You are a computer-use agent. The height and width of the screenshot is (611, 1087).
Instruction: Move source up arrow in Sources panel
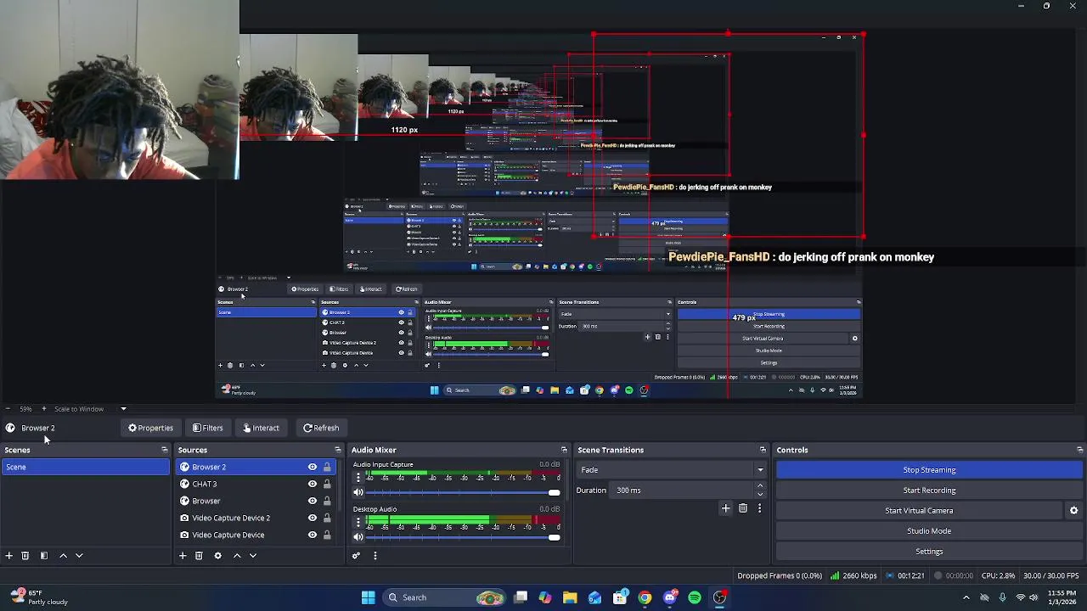click(237, 556)
